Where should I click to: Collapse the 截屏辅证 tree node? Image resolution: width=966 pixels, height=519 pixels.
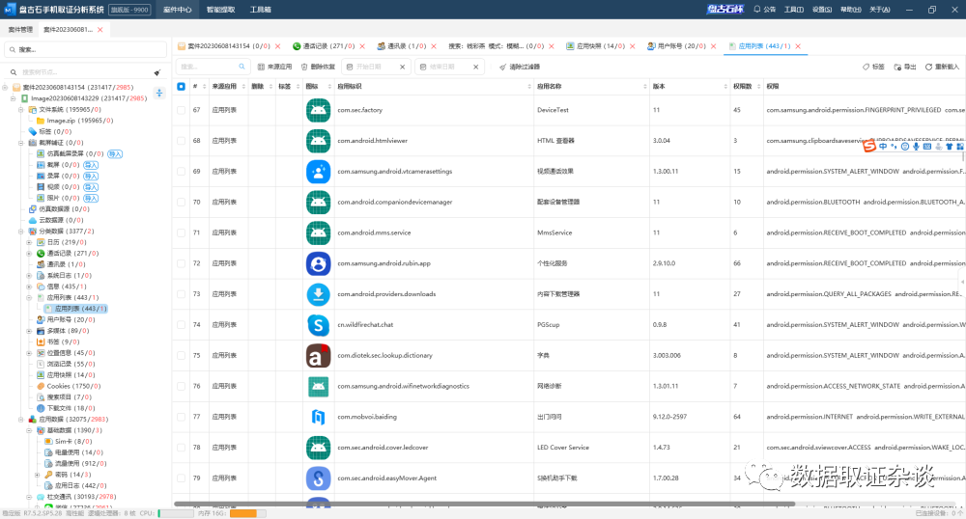pos(21,143)
